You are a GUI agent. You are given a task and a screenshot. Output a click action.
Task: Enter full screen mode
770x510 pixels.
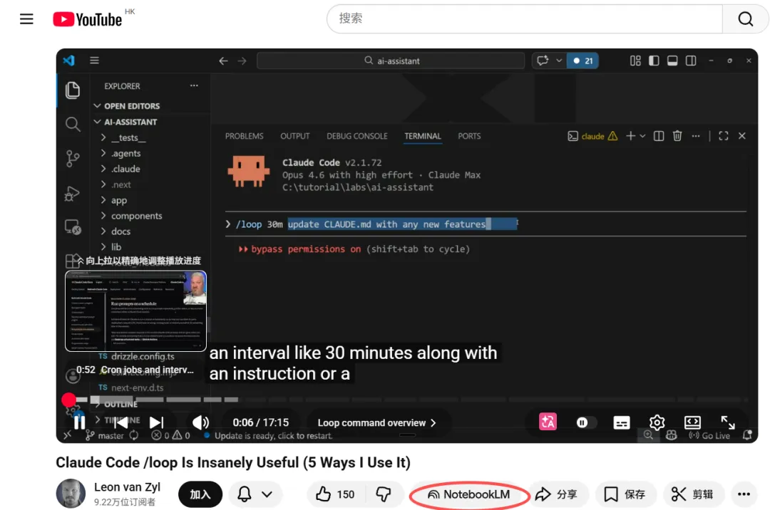click(728, 422)
